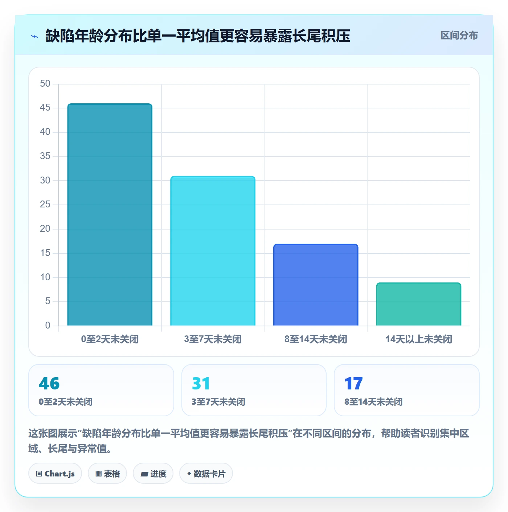508x512 pixels.
Task: Click the grid icon in 表格 chip
Action: coord(98,474)
